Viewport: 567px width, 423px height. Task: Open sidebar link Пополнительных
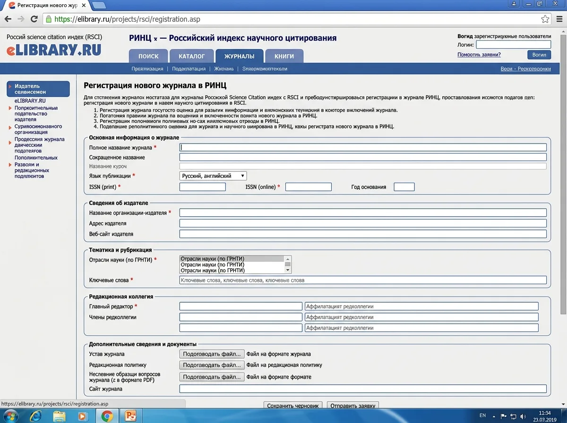pyautogui.click(x=36, y=158)
